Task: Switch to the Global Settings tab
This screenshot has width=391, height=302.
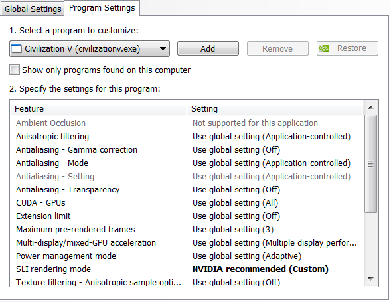Action: [33, 9]
